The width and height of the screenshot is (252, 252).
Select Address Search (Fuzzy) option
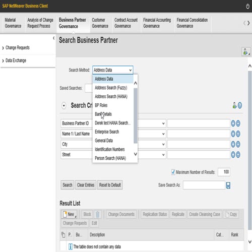(113, 88)
